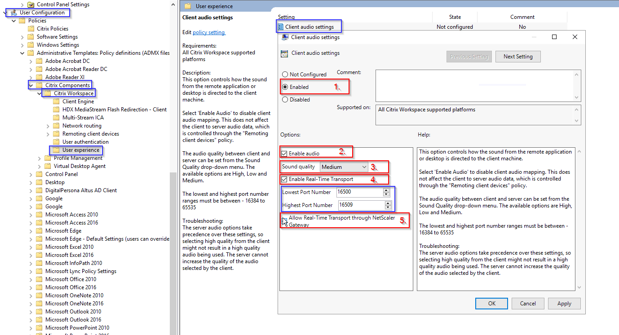Open the policy setting link
Screen dimensions: 619x335
click(x=208, y=32)
